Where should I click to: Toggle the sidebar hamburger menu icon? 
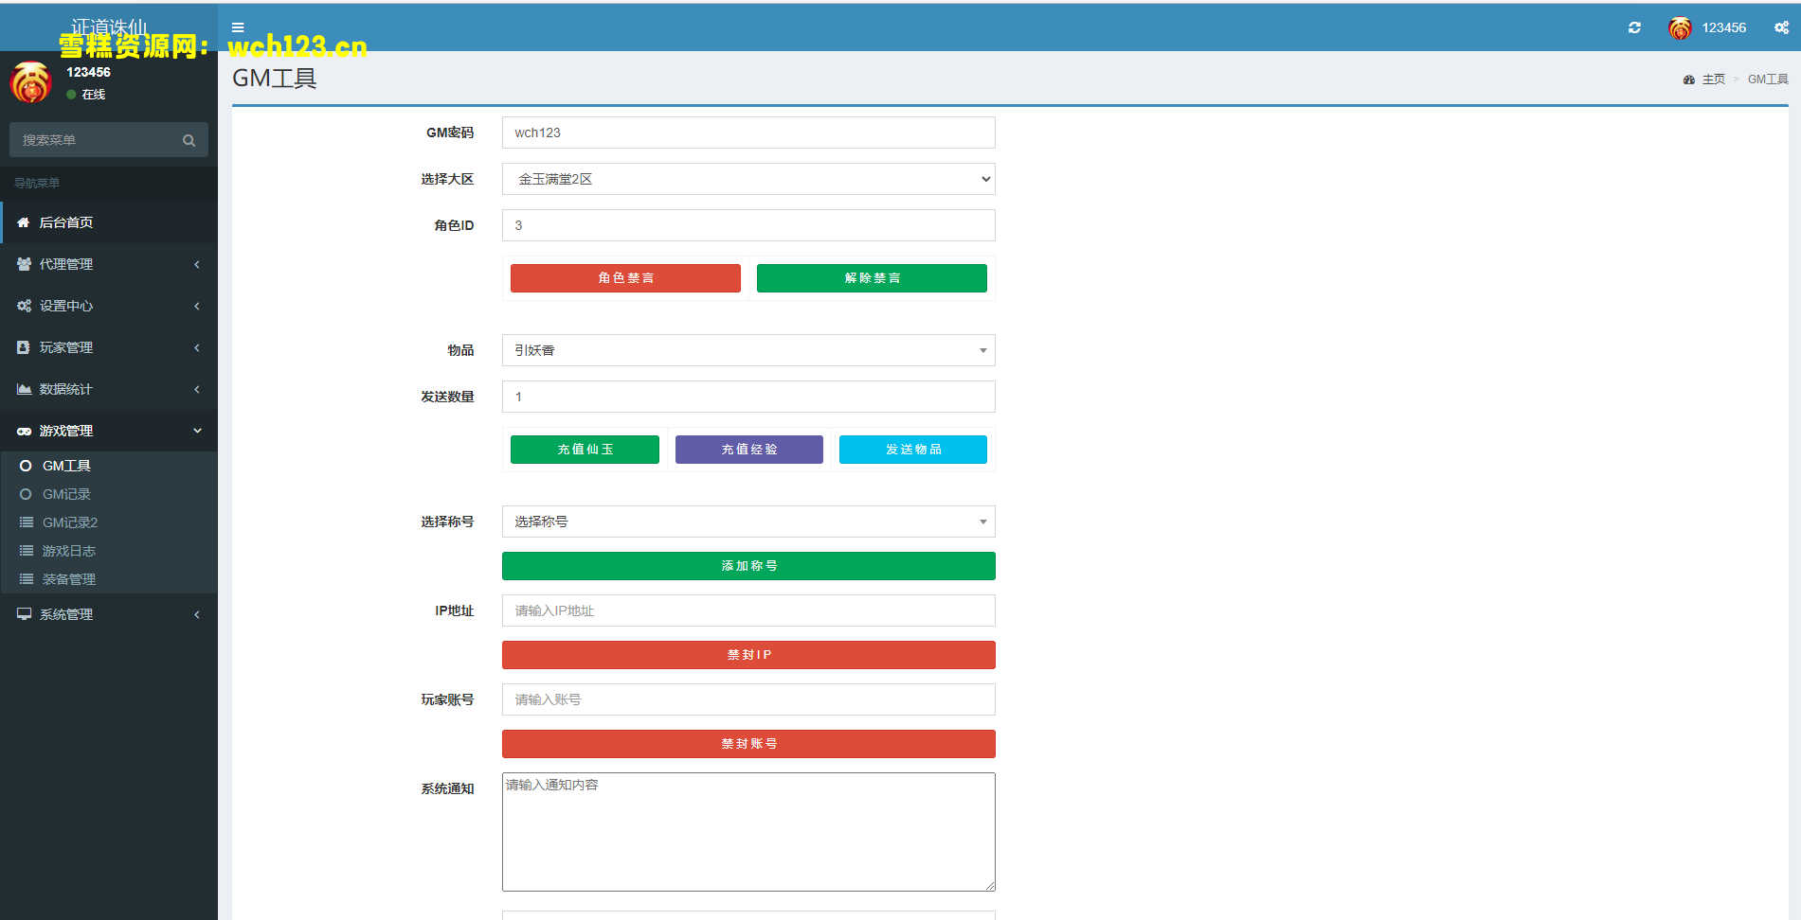[238, 27]
